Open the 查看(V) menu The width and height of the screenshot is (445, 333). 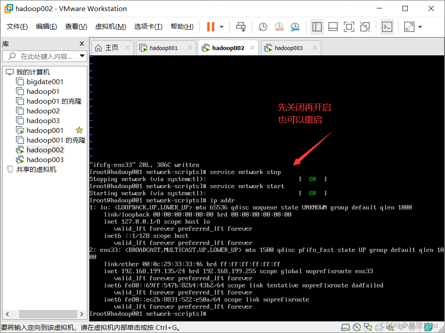(x=76, y=27)
